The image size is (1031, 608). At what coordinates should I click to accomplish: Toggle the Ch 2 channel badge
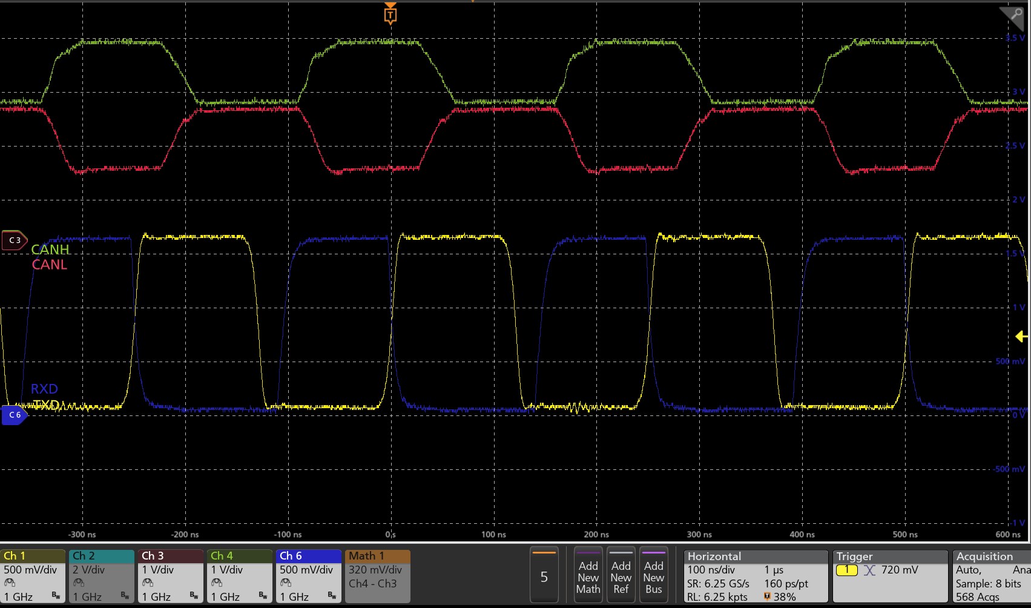pyautogui.click(x=101, y=576)
